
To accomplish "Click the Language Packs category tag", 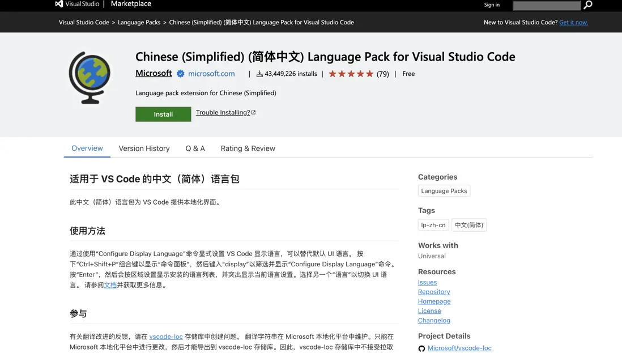I will point(444,191).
